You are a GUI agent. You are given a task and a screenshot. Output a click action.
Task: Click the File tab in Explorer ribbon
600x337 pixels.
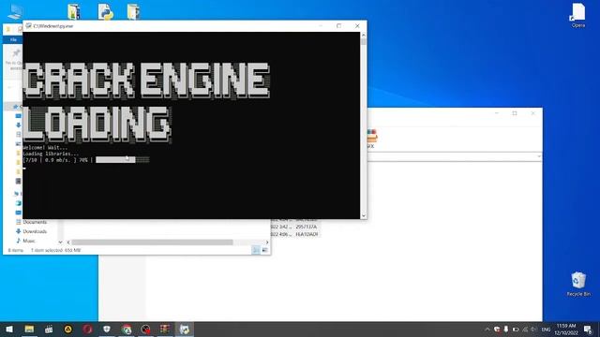point(13,39)
